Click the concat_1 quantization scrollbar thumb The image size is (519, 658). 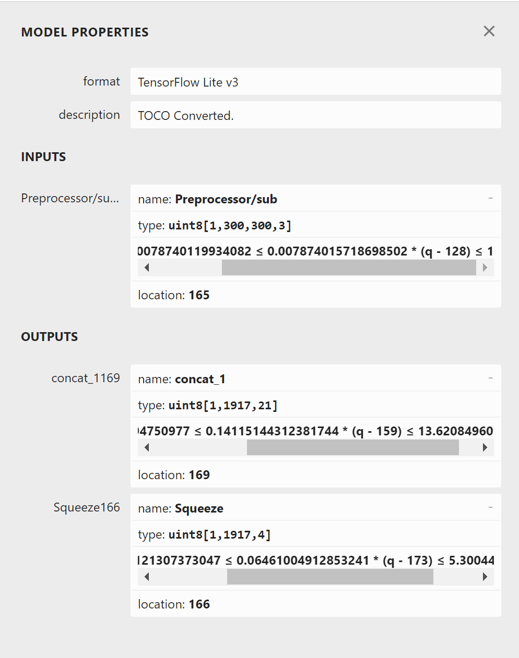click(x=352, y=447)
